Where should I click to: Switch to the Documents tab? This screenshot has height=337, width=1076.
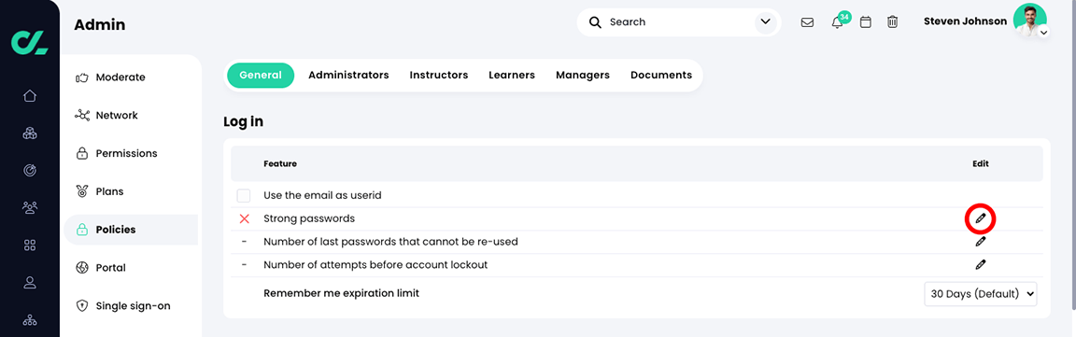[661, 76]
